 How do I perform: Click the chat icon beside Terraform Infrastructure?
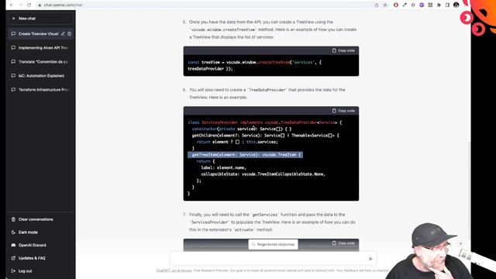(13, 90)
